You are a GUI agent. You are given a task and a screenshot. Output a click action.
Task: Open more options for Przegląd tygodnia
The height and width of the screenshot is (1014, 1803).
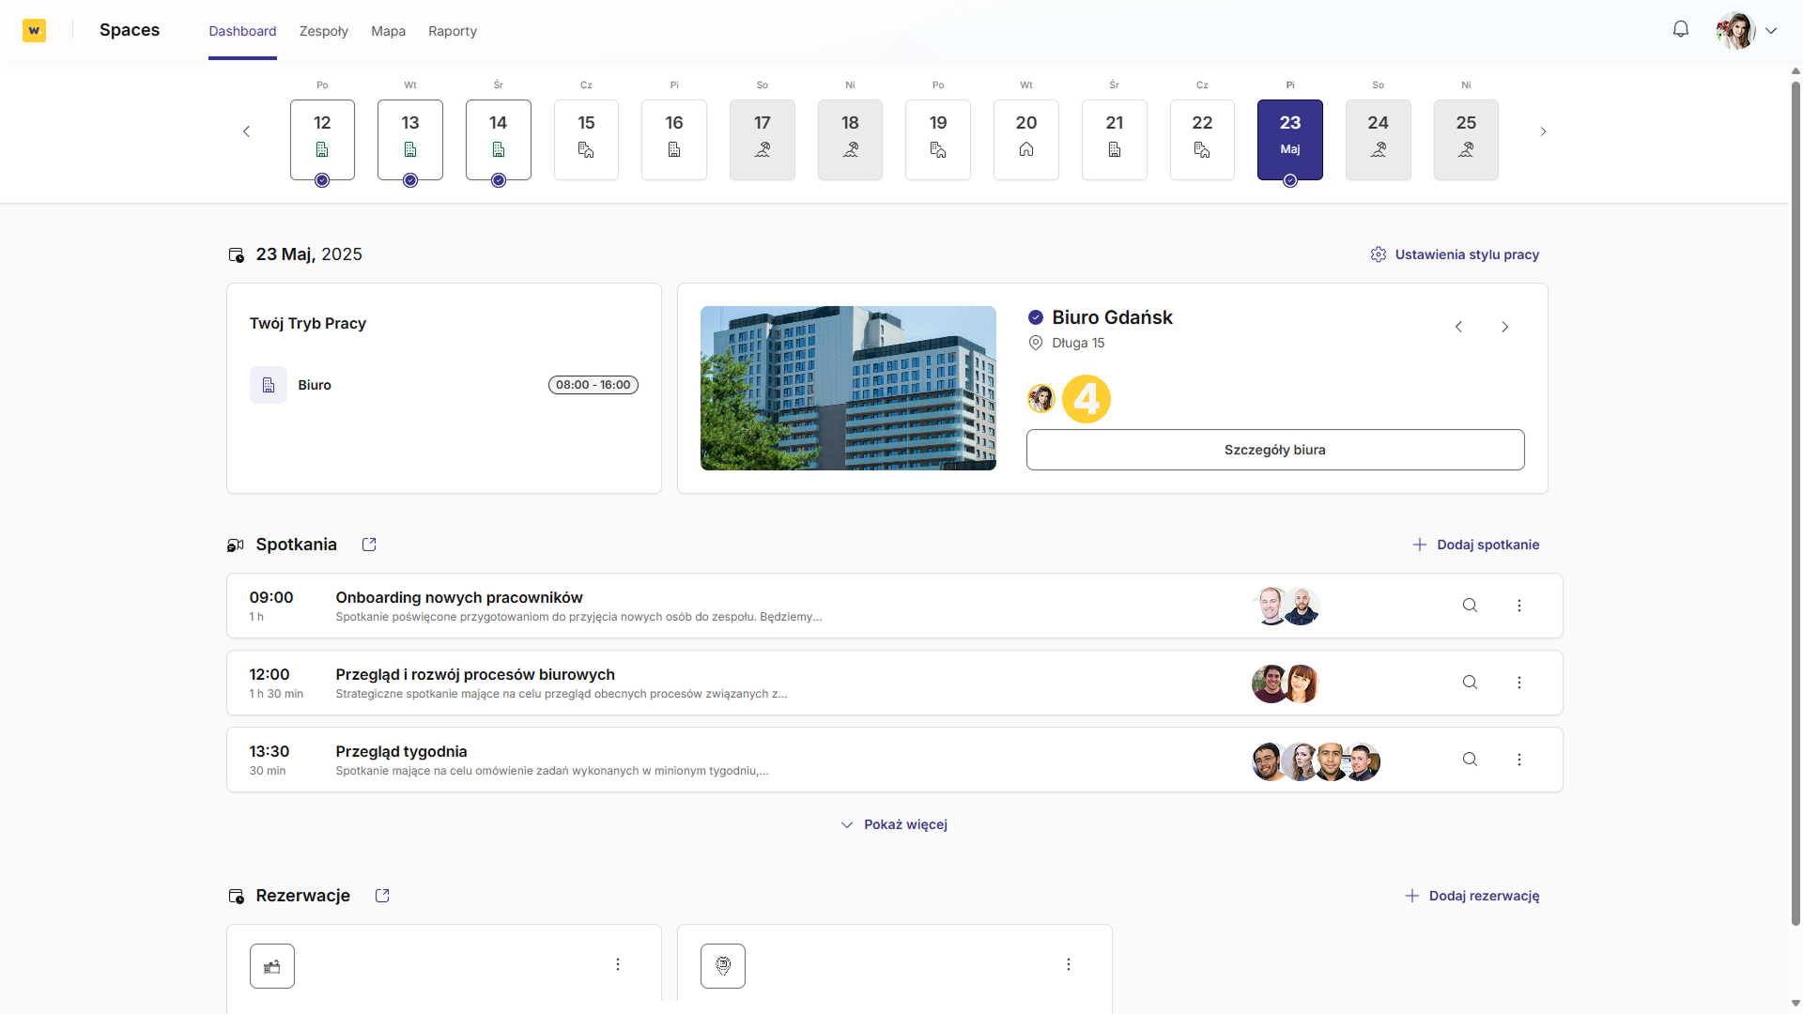pyautogui.click(x=1519, y=760)
